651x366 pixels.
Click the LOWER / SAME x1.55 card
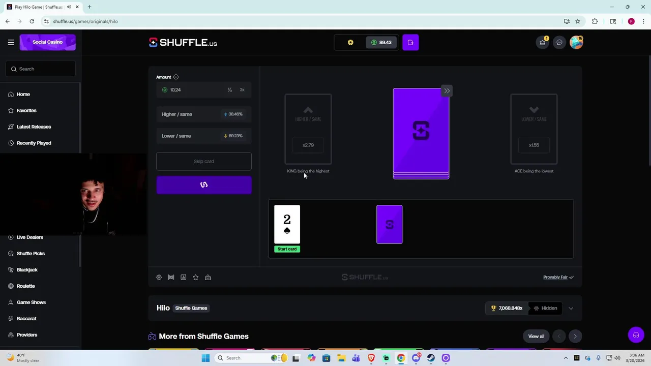point(534,129)
